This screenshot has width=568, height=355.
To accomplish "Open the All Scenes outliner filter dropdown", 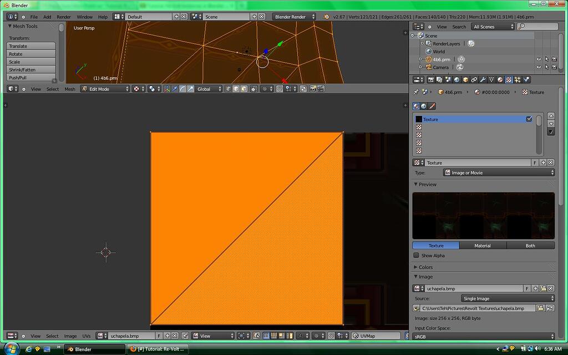I will 493,27.
